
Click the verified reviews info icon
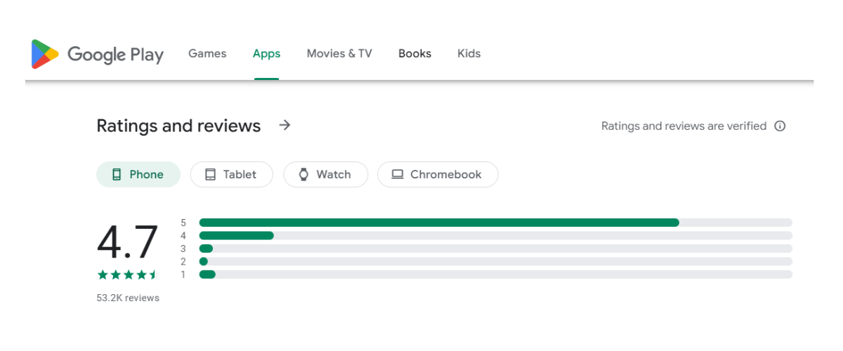(780, 126)
